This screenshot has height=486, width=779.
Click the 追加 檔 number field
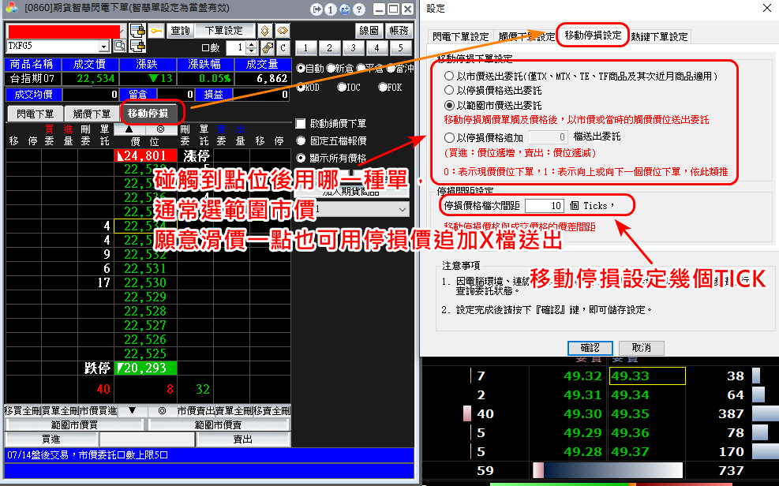point(548,137)
